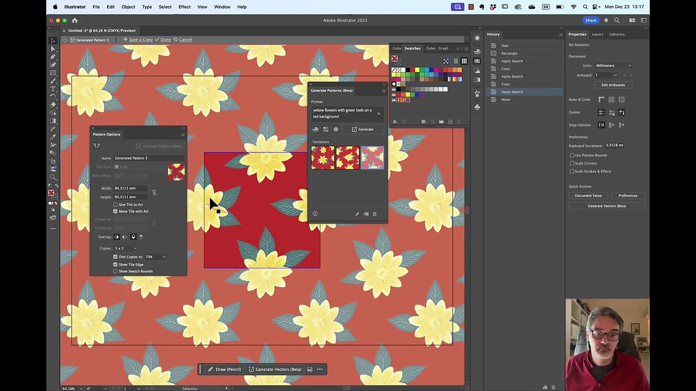This screenshot has width=696, height=391.
Task: Check Show Swatch Bounds option
Action: coord(115,271)
